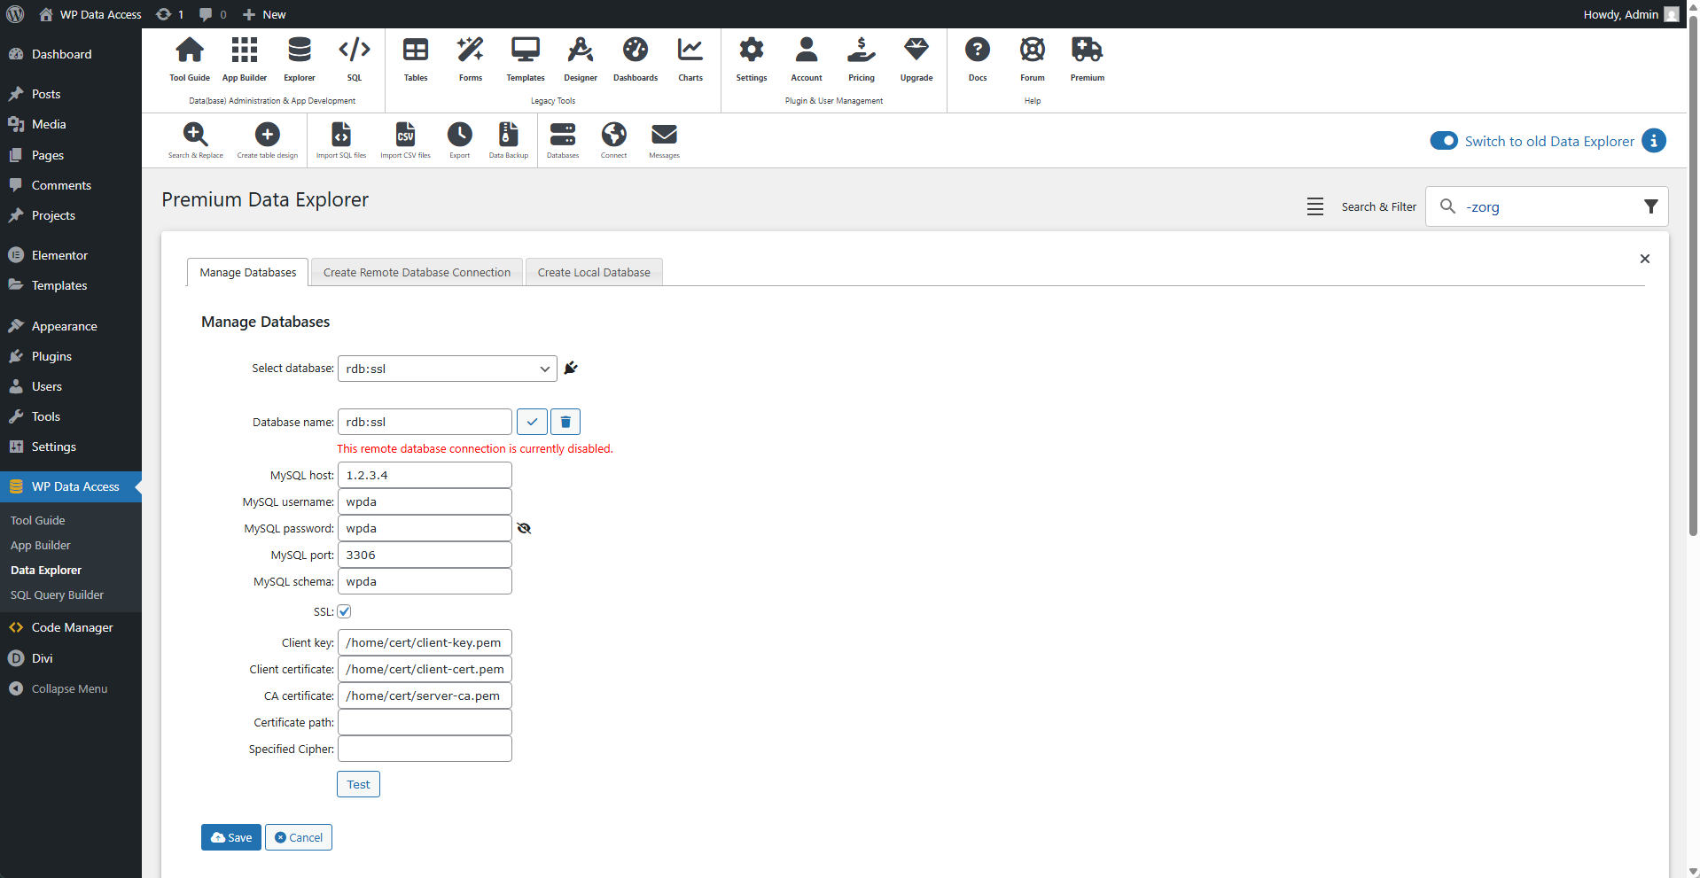Image resolution: width=1700 pixels, height=878 pixels.
Task: Toggle MySQL password visibility
Action: (524, 528)
